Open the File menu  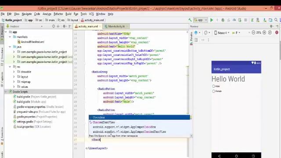click(x=3, y=14)
